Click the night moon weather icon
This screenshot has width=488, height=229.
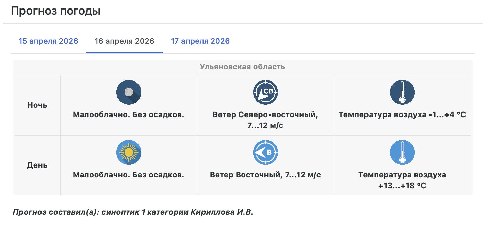click(129, 92)
